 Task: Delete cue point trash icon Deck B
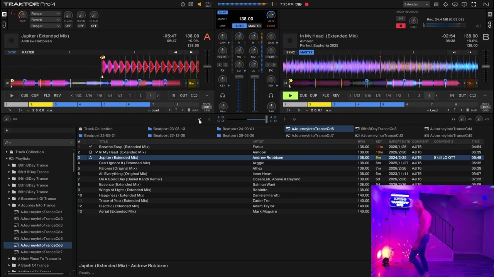tap(467, 110)
